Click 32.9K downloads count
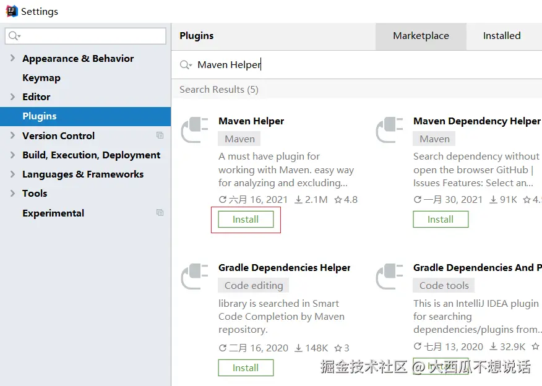The image size is (542, 386). pyautogui.click(x=507, y=346)
